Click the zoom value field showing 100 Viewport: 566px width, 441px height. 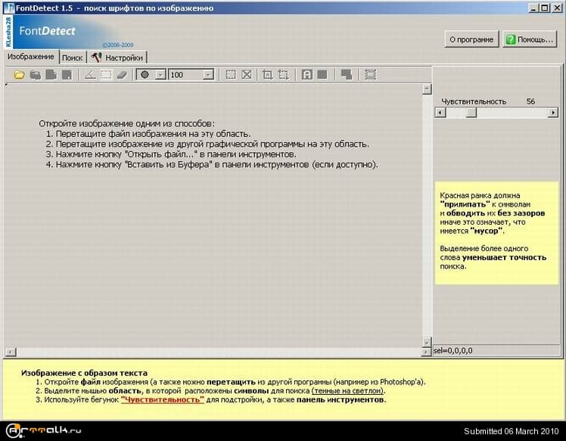tap(185, 75)
